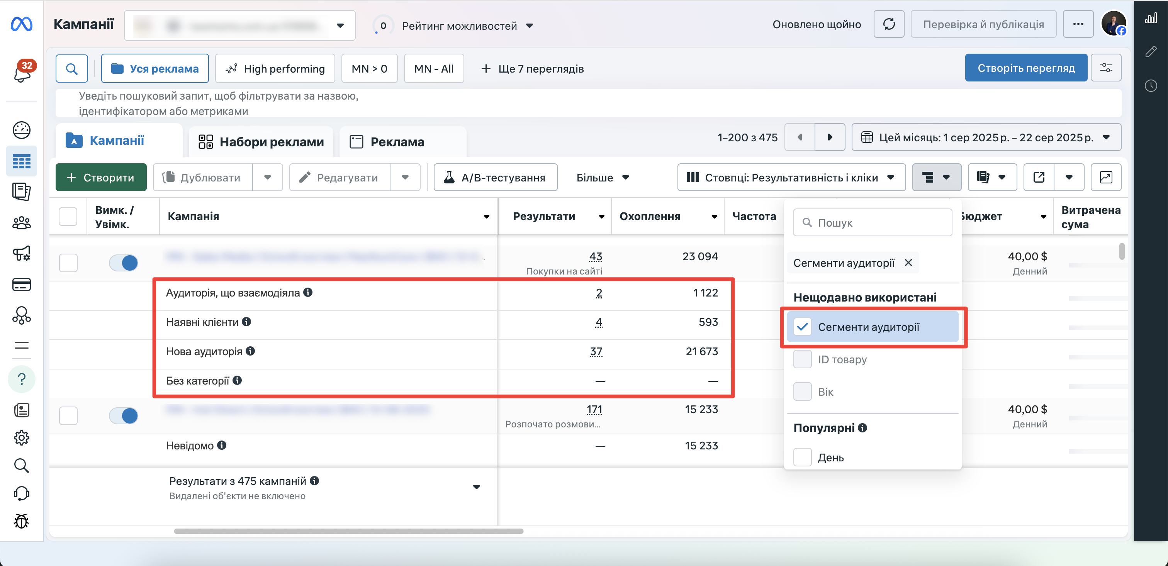The image size is (1168, 566).
Task: Open notifications bell with 32 badge
Action: pos(22,72)
